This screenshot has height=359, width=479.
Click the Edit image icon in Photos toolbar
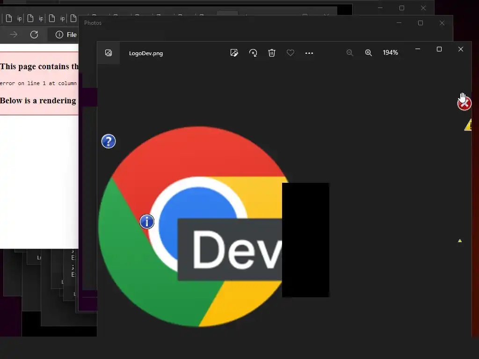pos(234,53)
